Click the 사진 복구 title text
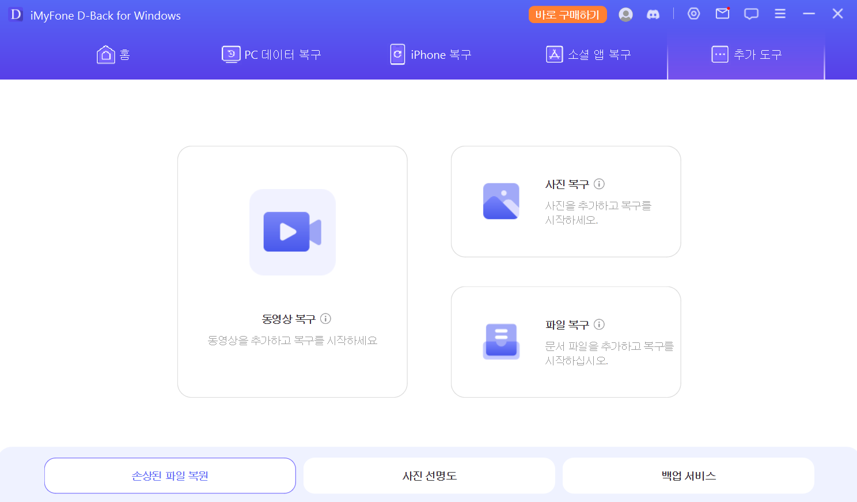The image size is (857, 502). click(x=567, y=184)
